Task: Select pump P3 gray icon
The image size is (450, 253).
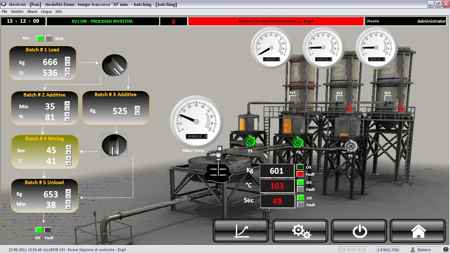Action: [351, 146]
